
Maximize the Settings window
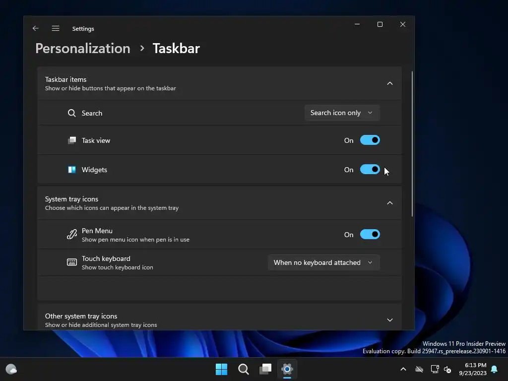(x=380, y=24)
